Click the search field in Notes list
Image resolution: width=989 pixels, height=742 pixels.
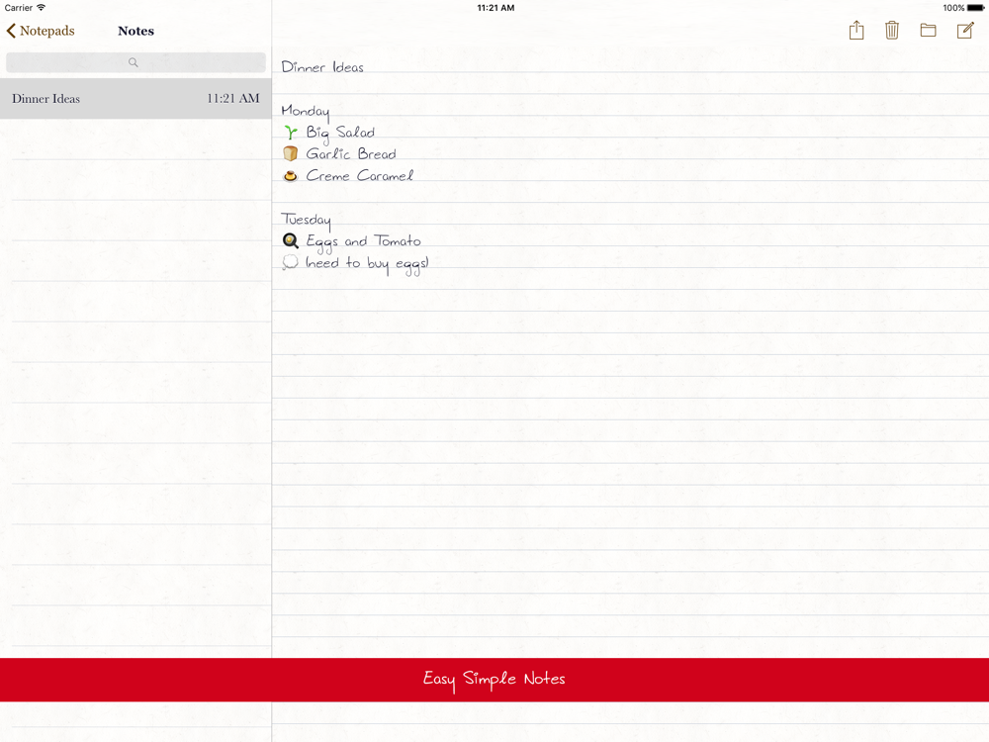click(x=135, y=62)
